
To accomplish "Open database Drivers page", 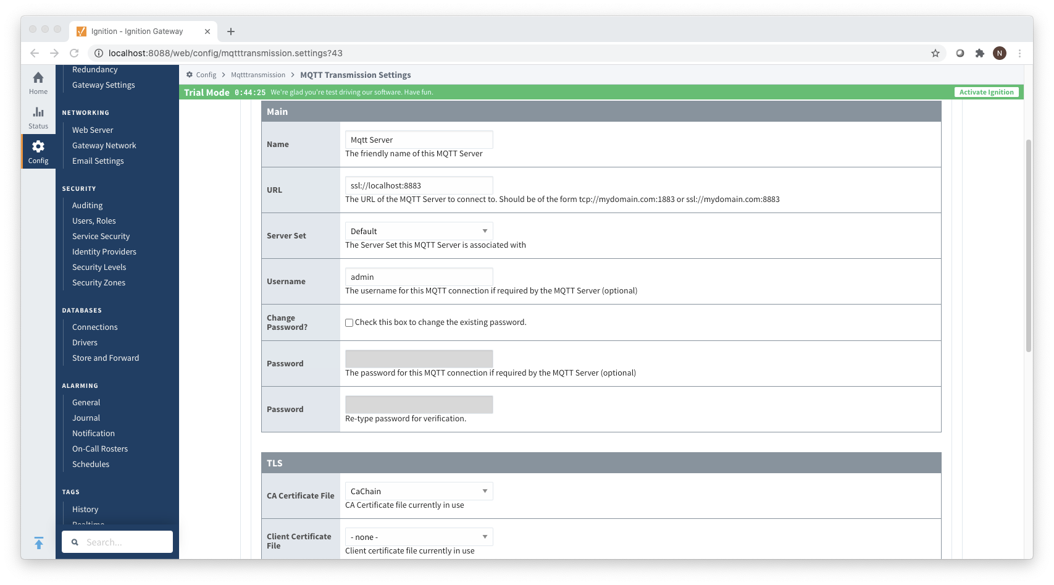I will 85,343.
